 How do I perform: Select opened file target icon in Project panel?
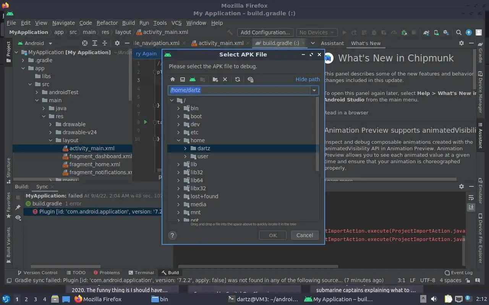click(85, 43)
